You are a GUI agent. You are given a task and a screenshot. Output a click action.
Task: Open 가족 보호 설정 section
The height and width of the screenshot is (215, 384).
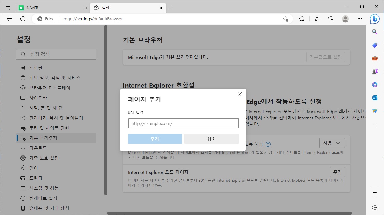(x=56, y=158)
